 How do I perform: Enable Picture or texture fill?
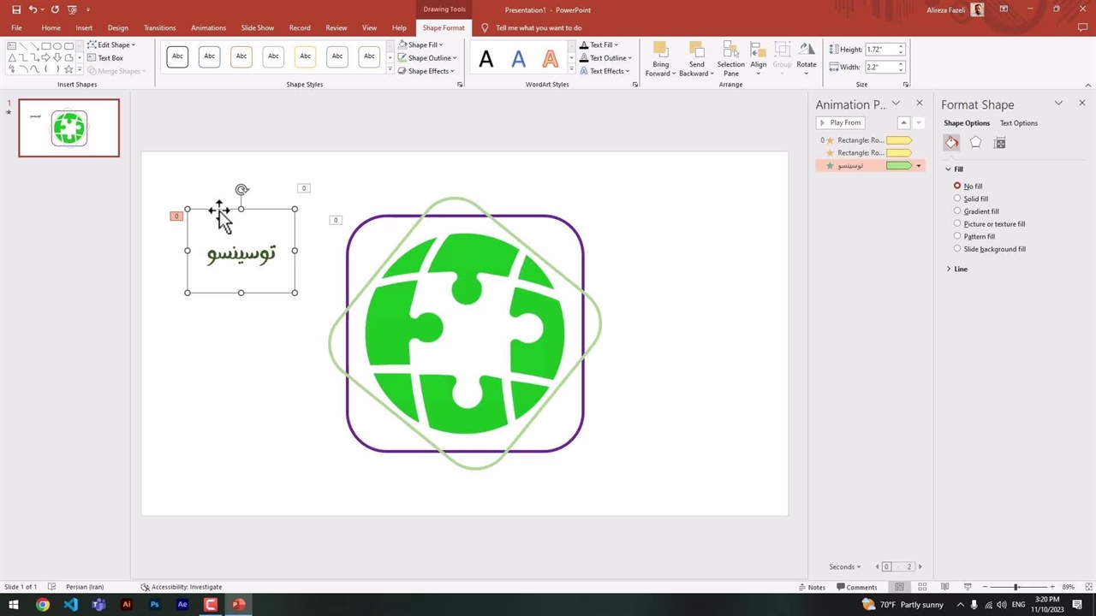(957, 224)
